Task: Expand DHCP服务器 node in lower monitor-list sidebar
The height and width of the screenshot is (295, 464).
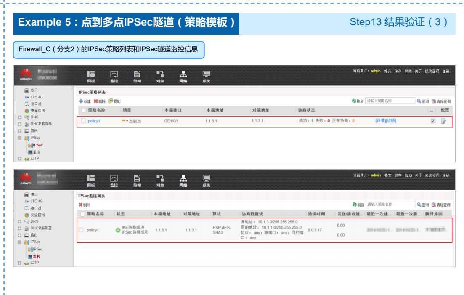Action: point(19,228)
